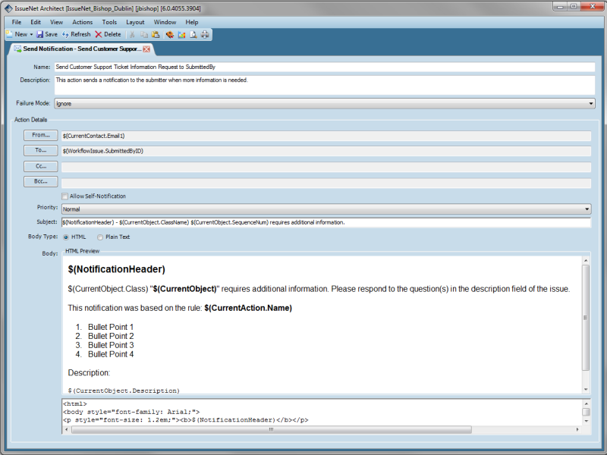Viewport: 607px width, 455px height.
Task: Open the Help menu
Action: tap(192, 22)
